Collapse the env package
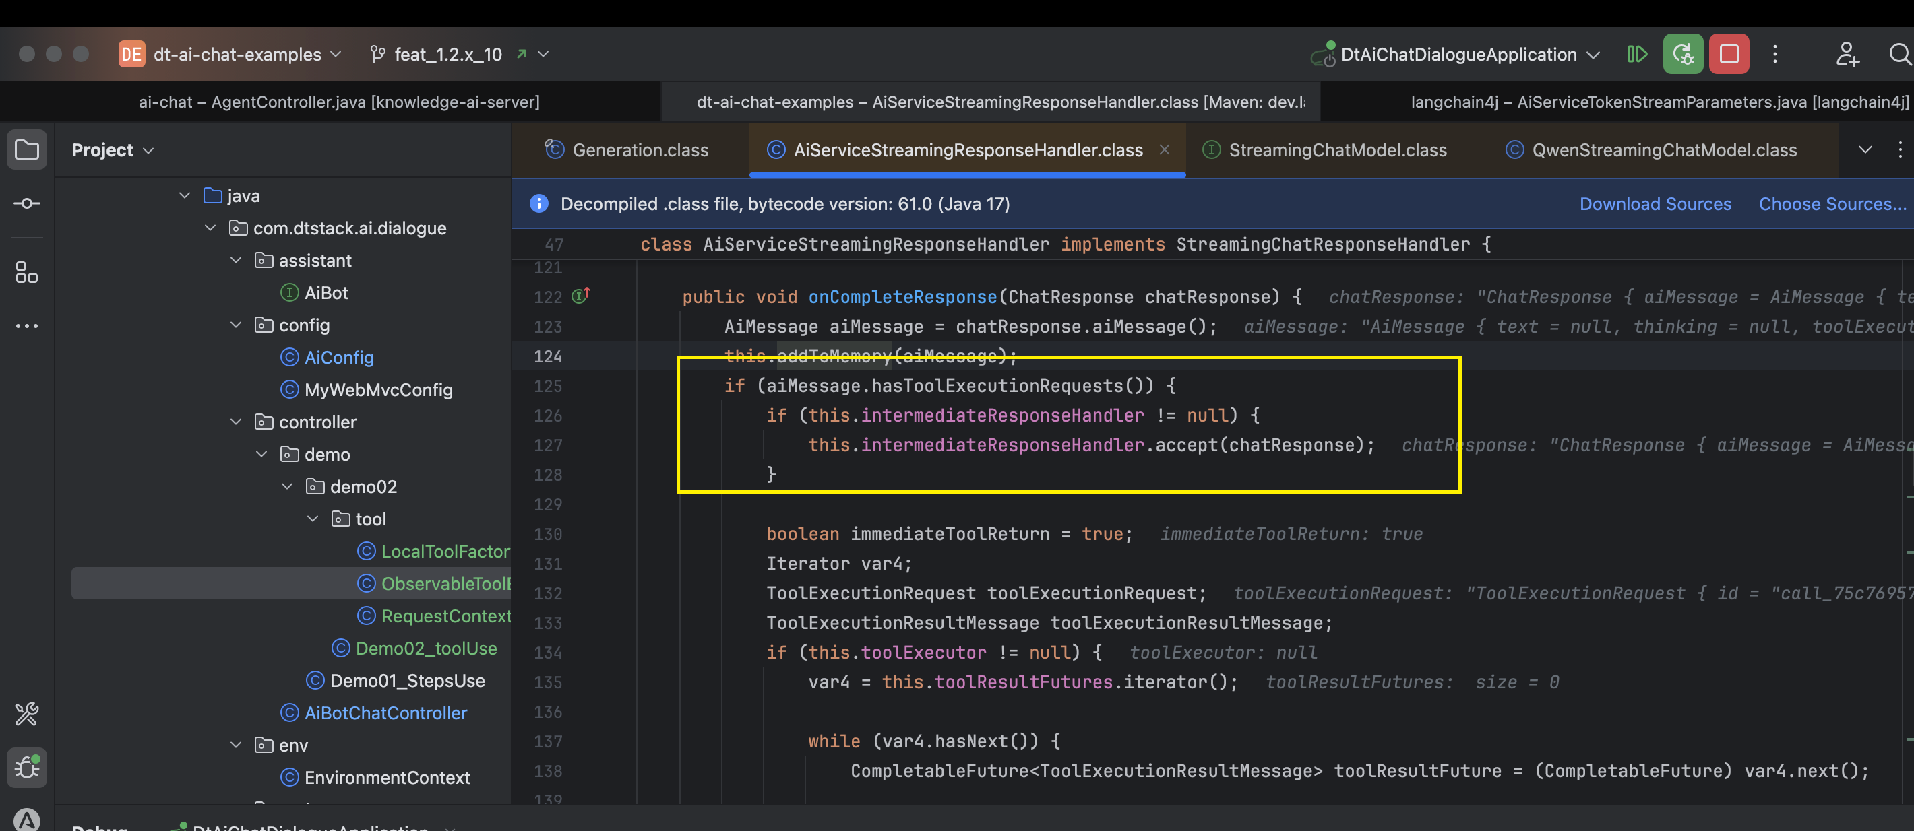Image resolution: width=1914 pixels, height=831 pixels. (237, 744)
